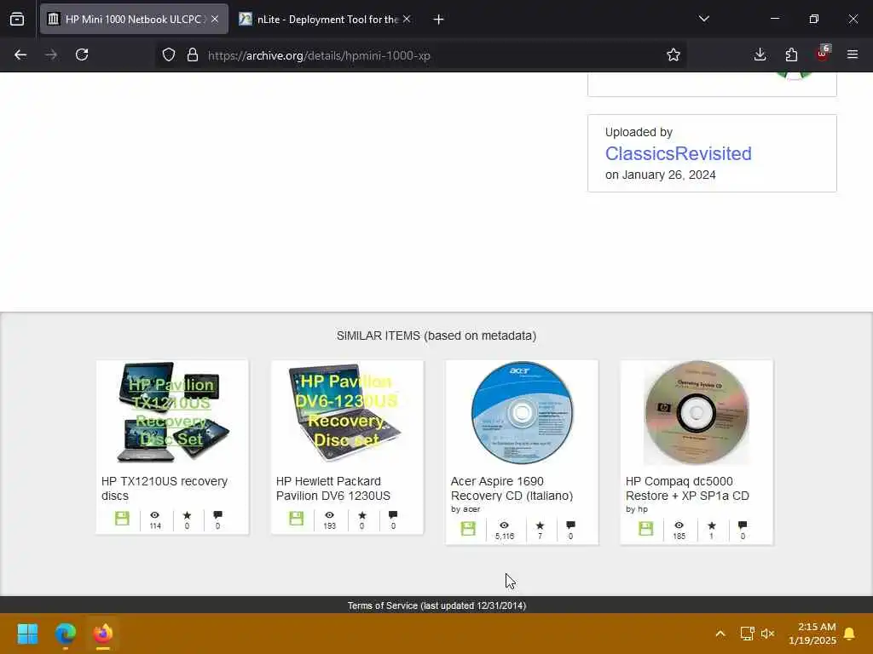The height and width of the screenshot is (654, 873).
Task: Open Acer Aspire recovery CD disc image
Action: pos(522,412)
